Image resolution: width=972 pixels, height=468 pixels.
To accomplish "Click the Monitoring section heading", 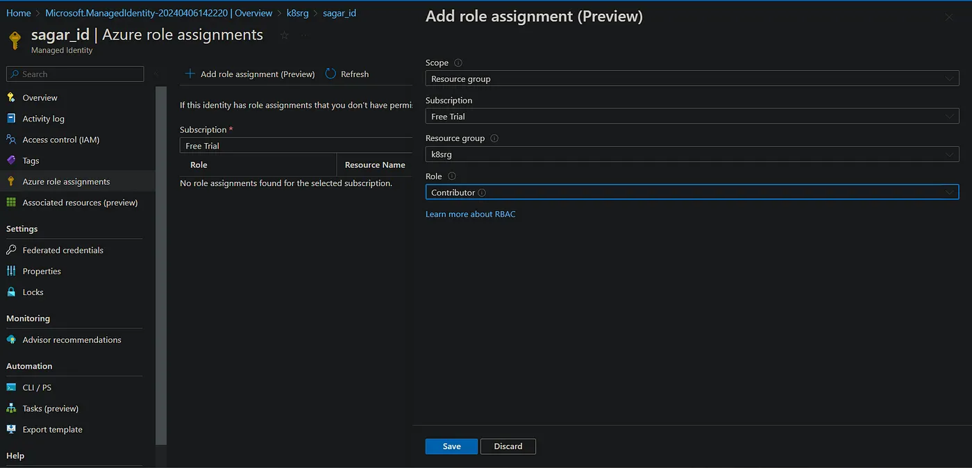I will pyautogui.click(x=28, y=318).
